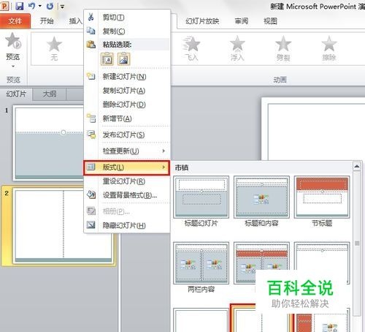This screenshot has width=365, height=332.
Task: Choose 剪切(T) from context menu
Action: (126, 18)
